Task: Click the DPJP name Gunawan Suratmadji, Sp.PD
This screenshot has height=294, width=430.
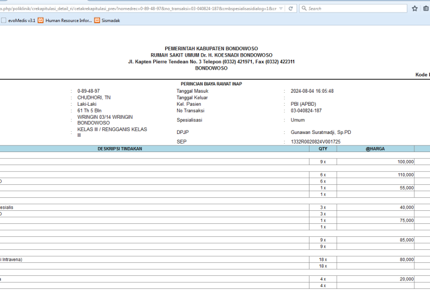Action: point(321,132)
